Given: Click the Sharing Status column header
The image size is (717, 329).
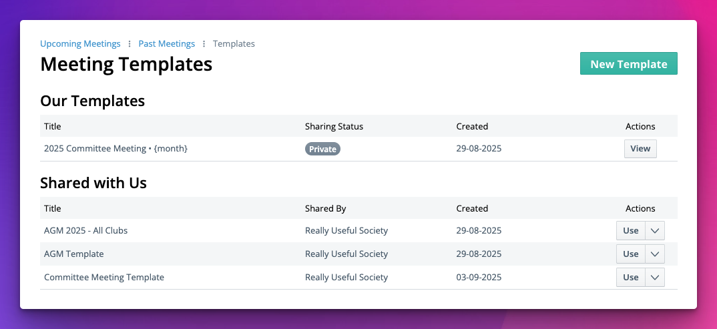Looking at the screenshot, I should click(x=334, y=126).
